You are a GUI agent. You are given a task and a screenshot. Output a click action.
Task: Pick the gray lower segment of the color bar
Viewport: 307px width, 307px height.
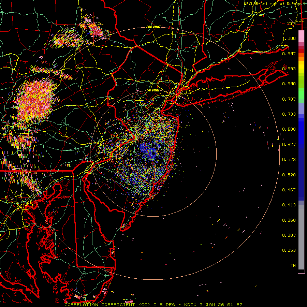[x=301, y=237]
